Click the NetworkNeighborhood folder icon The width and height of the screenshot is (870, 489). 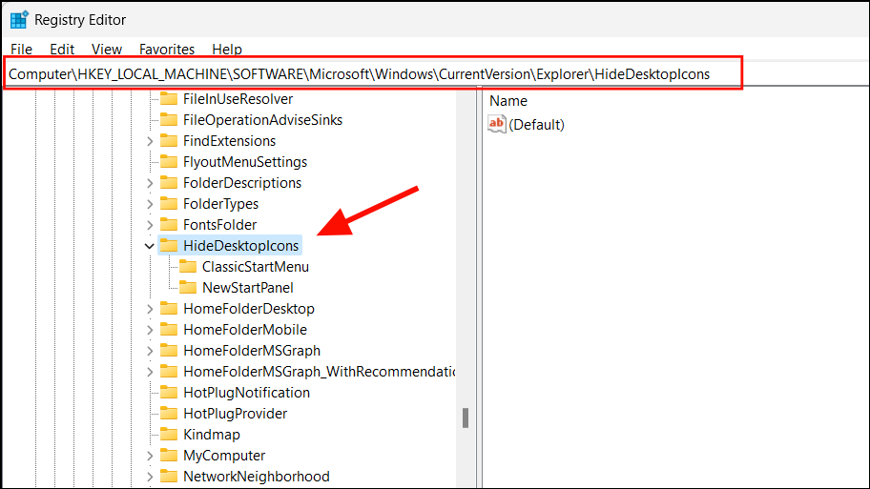coord(169,477)
